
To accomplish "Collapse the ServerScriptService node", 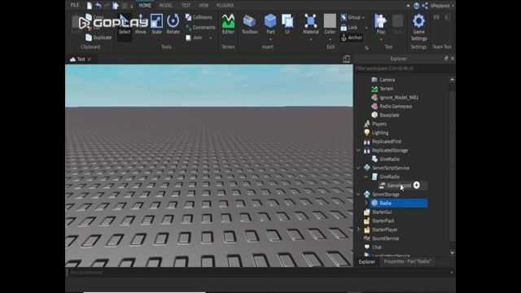I will pyautogui.click(x=358, y=168).
